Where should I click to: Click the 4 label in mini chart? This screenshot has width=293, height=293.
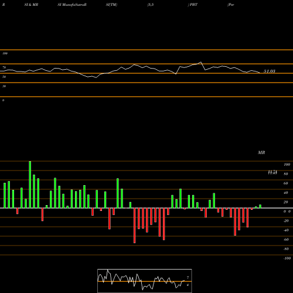tap(188, 285)
